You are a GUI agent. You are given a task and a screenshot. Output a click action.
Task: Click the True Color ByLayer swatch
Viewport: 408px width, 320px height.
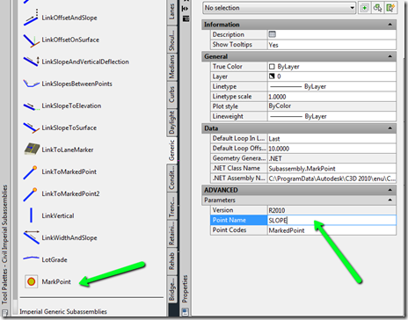coord(272,67)
